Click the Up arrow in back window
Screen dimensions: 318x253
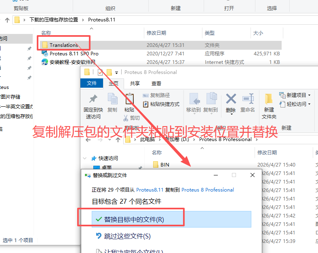(7, 20)
